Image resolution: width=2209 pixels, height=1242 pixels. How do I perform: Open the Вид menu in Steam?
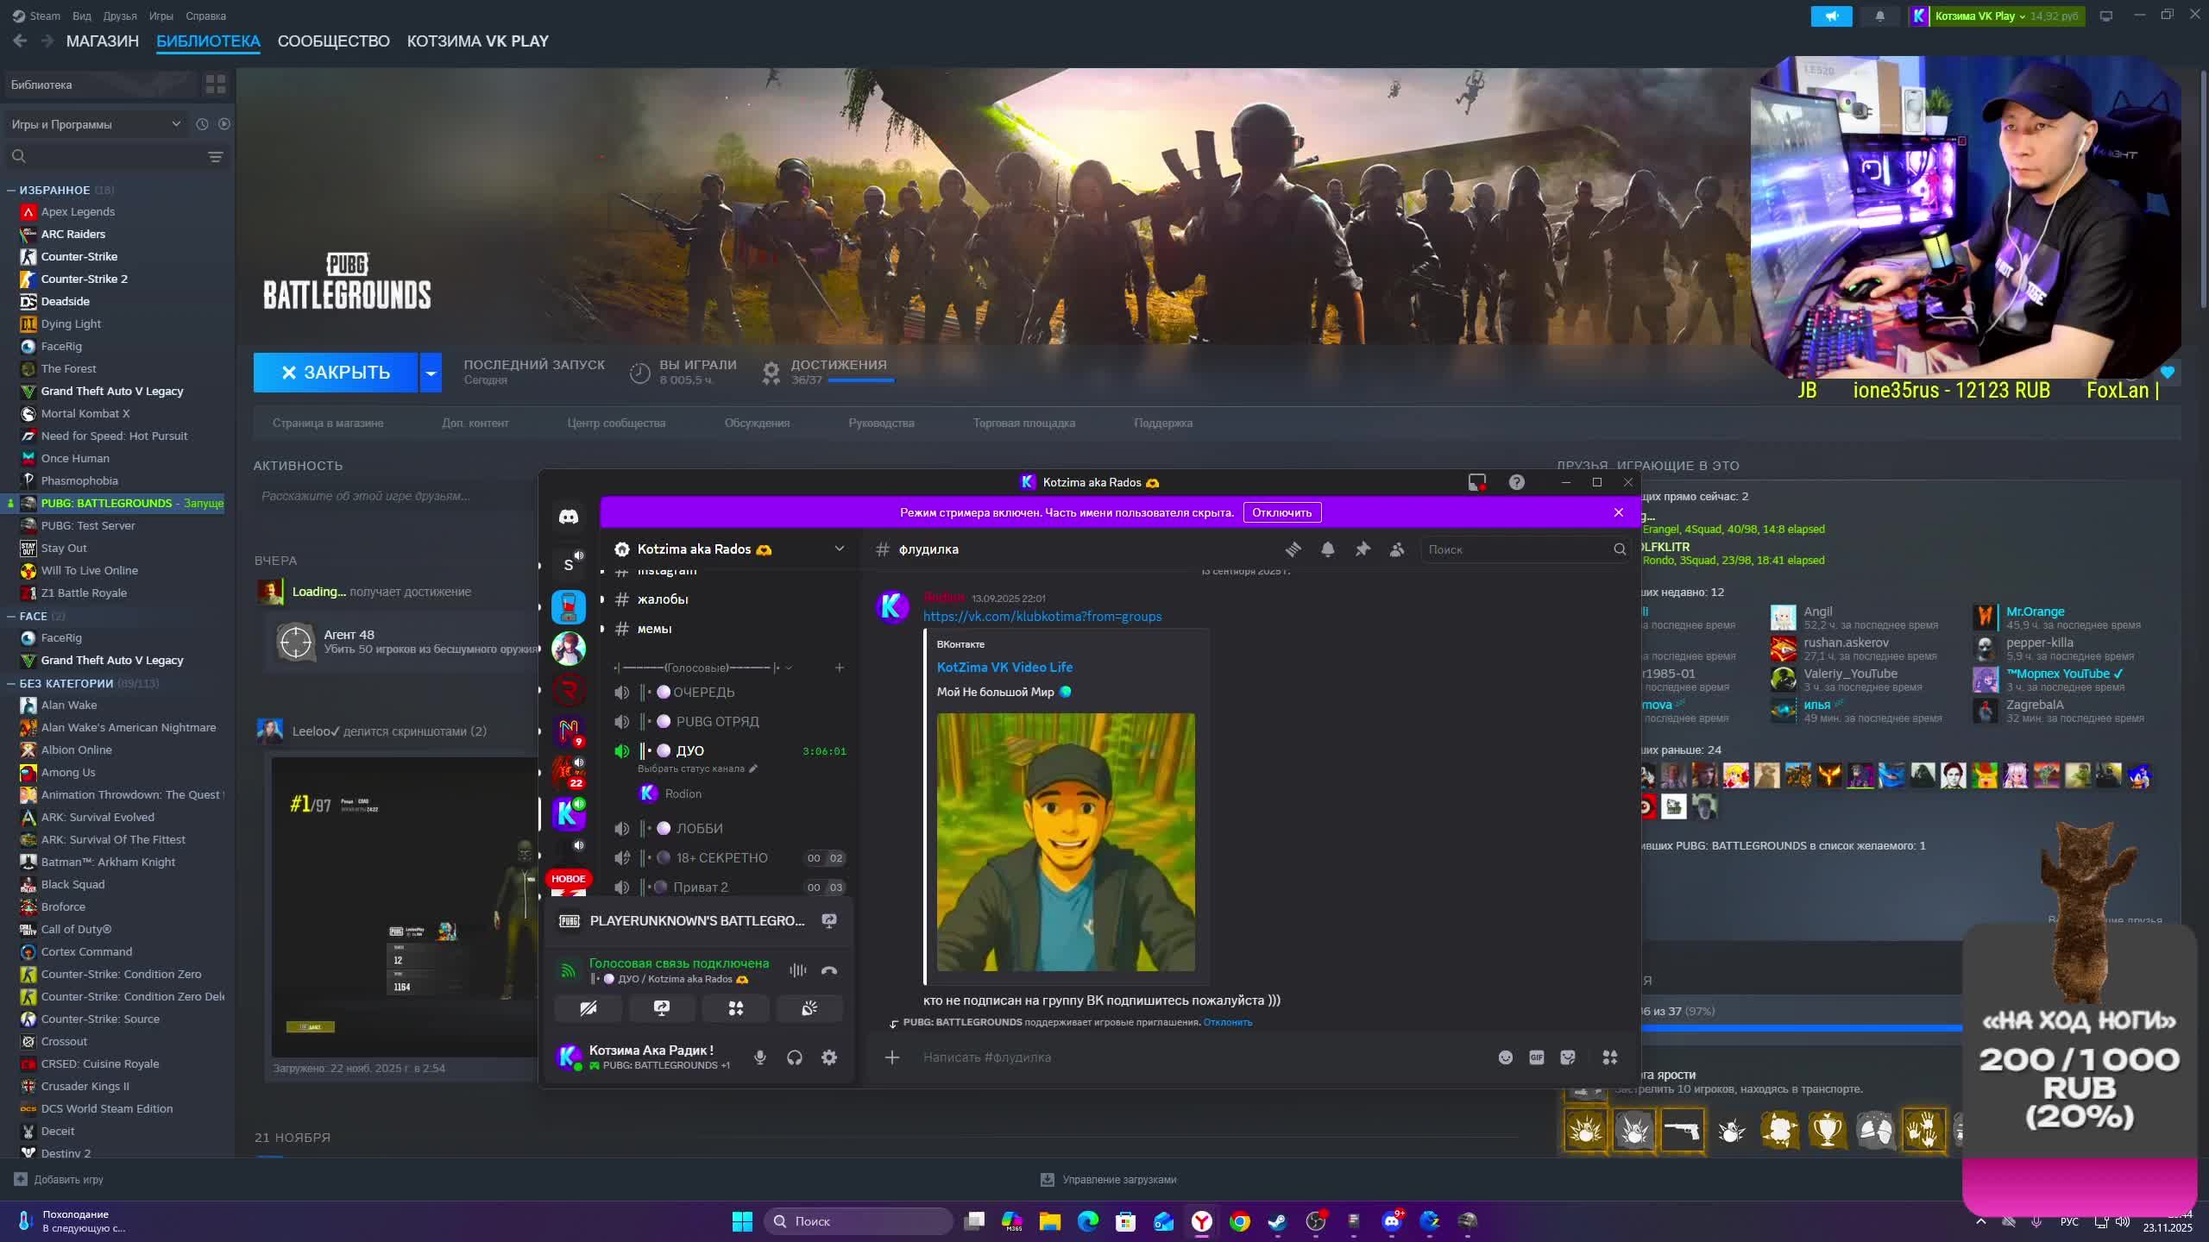82,16
